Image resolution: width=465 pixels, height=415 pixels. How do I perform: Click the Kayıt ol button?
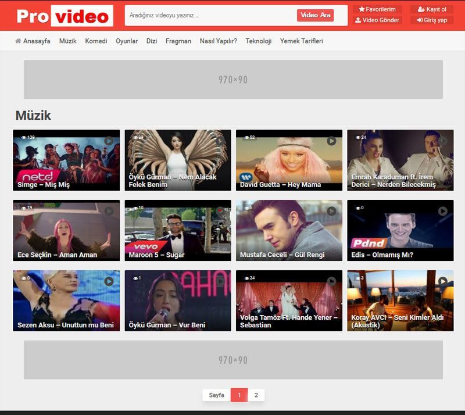coord(432,9)
